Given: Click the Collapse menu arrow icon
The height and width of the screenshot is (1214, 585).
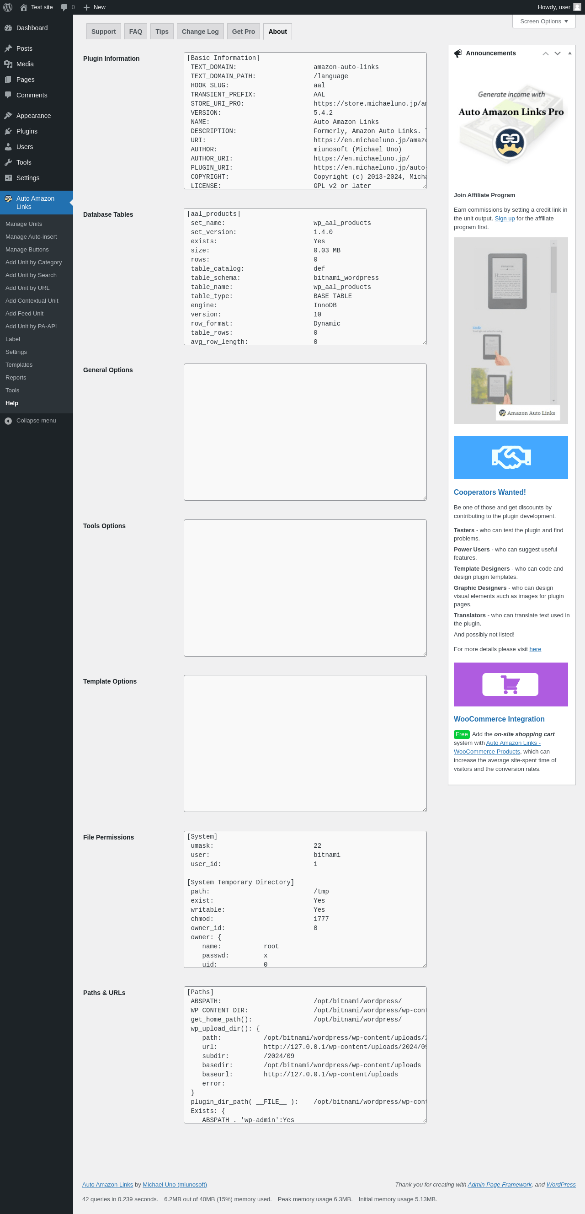Looking at the screenshot, I should [x=8, y=421].
